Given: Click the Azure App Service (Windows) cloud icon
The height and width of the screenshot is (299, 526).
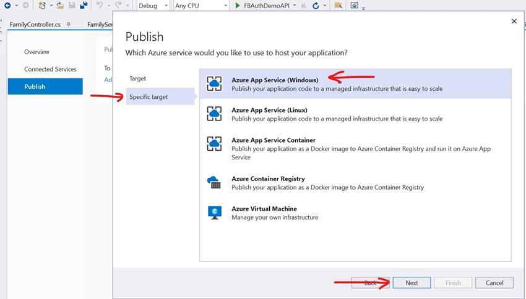Looking at the screenshot, I should pyautogui.click(x=214, y=83).
